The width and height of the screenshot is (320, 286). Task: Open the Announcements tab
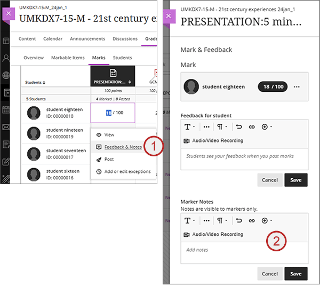pyautogui.click(x=87, y=39)
